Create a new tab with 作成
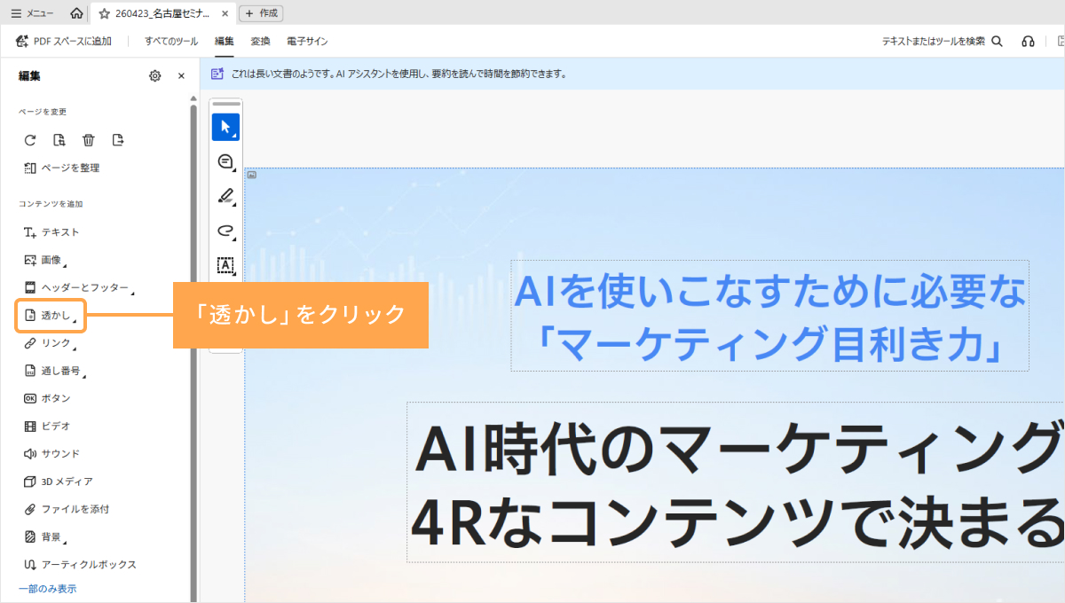This screenshot has height=603, width=1065. (x=261, y=13)
